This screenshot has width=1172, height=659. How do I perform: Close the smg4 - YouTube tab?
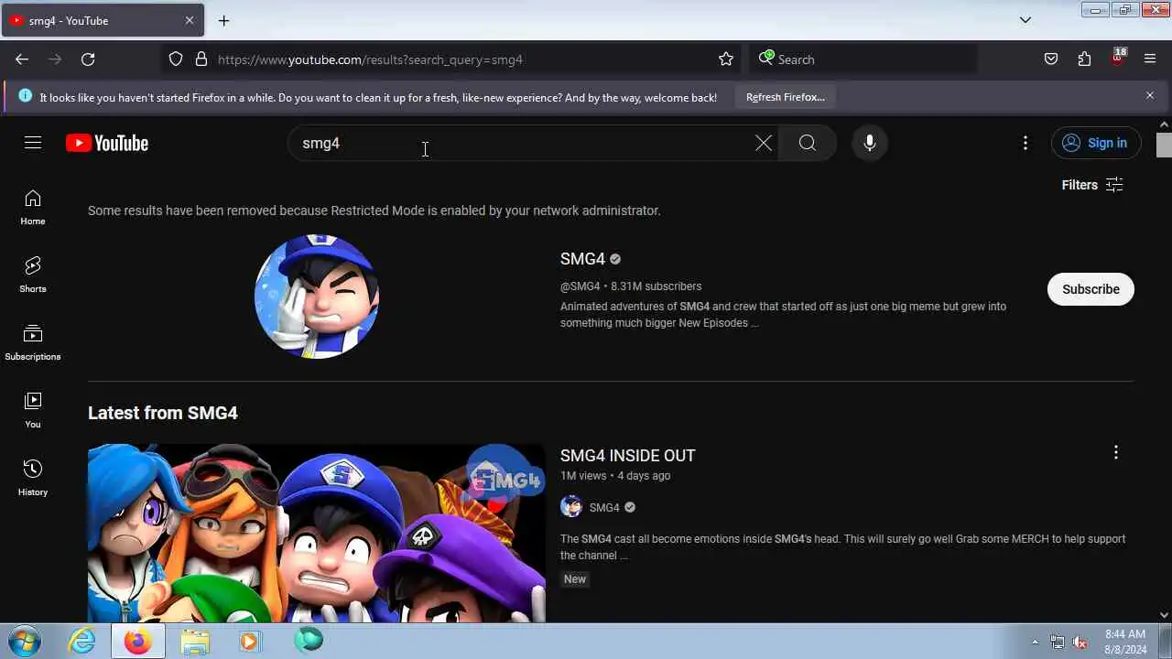coord(190,20)
